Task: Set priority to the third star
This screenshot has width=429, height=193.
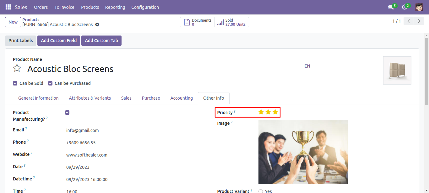Action: coord(275,112)
